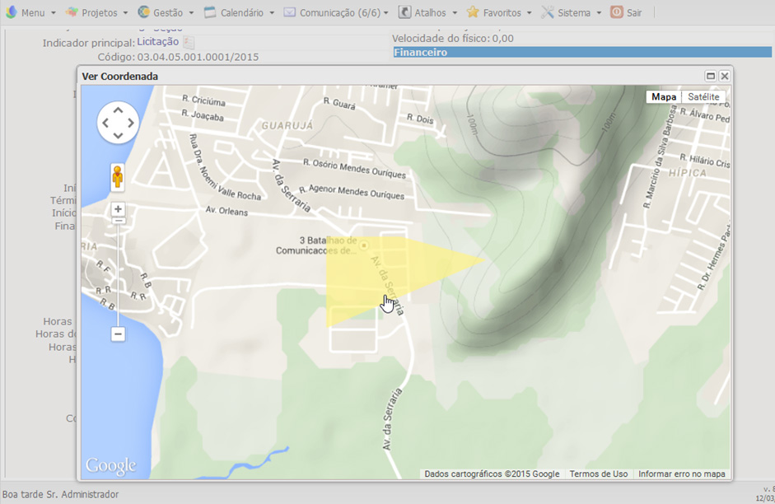Expand the Comunicação dropdown arrow
The width and height of the screenshot is (775, 504).
tap(386, 13)
